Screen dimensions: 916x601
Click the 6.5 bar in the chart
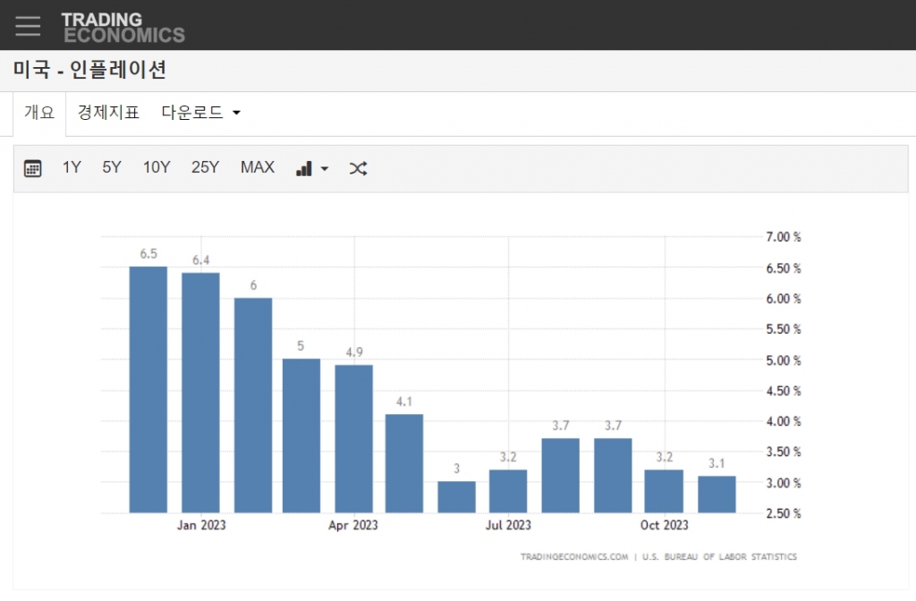click(x=148, y=389)
